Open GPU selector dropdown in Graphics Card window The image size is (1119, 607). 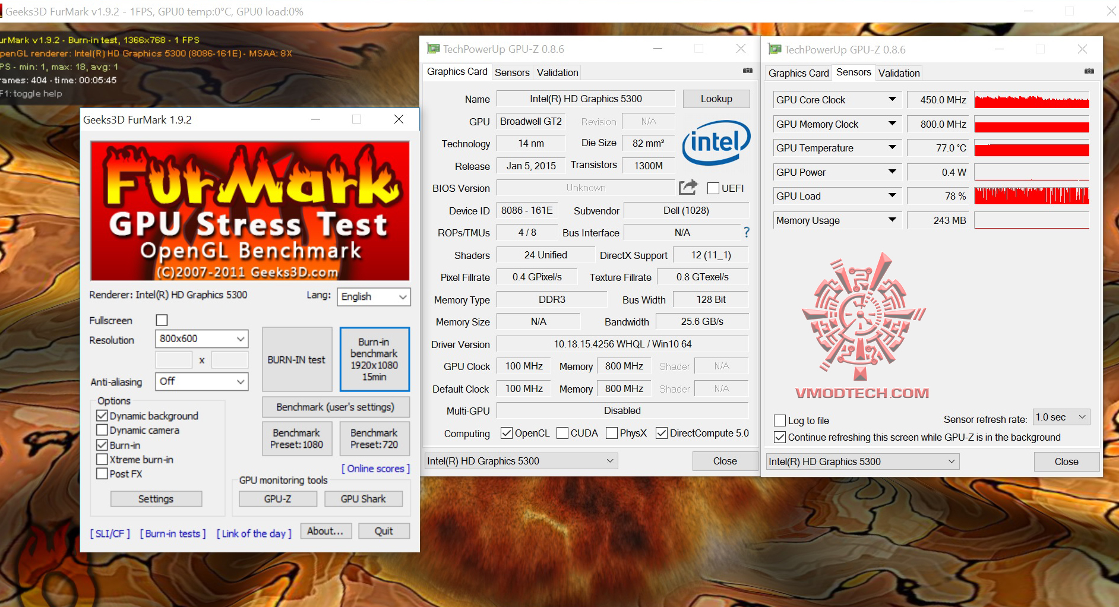521,461
